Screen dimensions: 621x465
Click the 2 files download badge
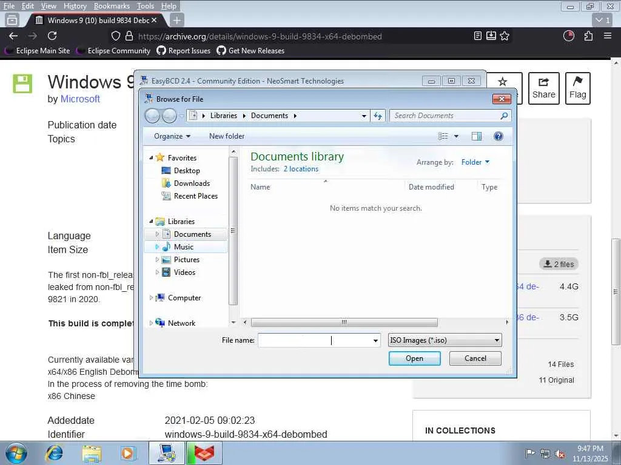[x=559, y=264]
